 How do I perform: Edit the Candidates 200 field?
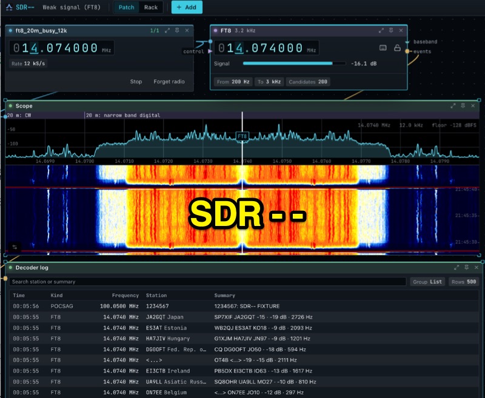(x=308, y=82)
